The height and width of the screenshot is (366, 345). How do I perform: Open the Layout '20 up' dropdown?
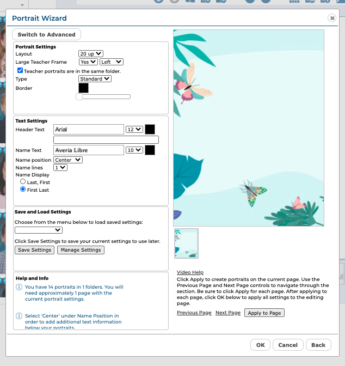89,54
